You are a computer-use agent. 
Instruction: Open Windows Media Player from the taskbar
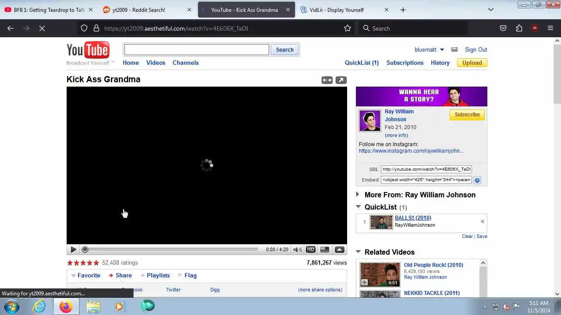120,306
